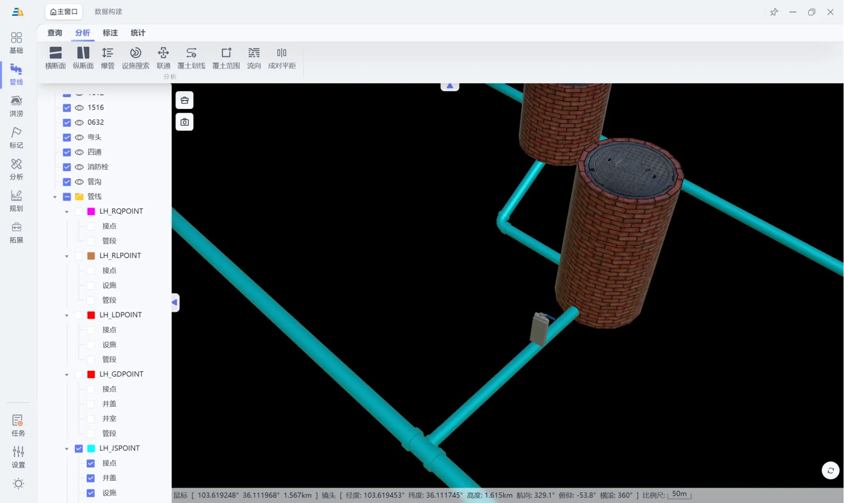844x503 pixels.
Task: Open the 拓展 extension module in sidebar
Action: coord(16,233)
